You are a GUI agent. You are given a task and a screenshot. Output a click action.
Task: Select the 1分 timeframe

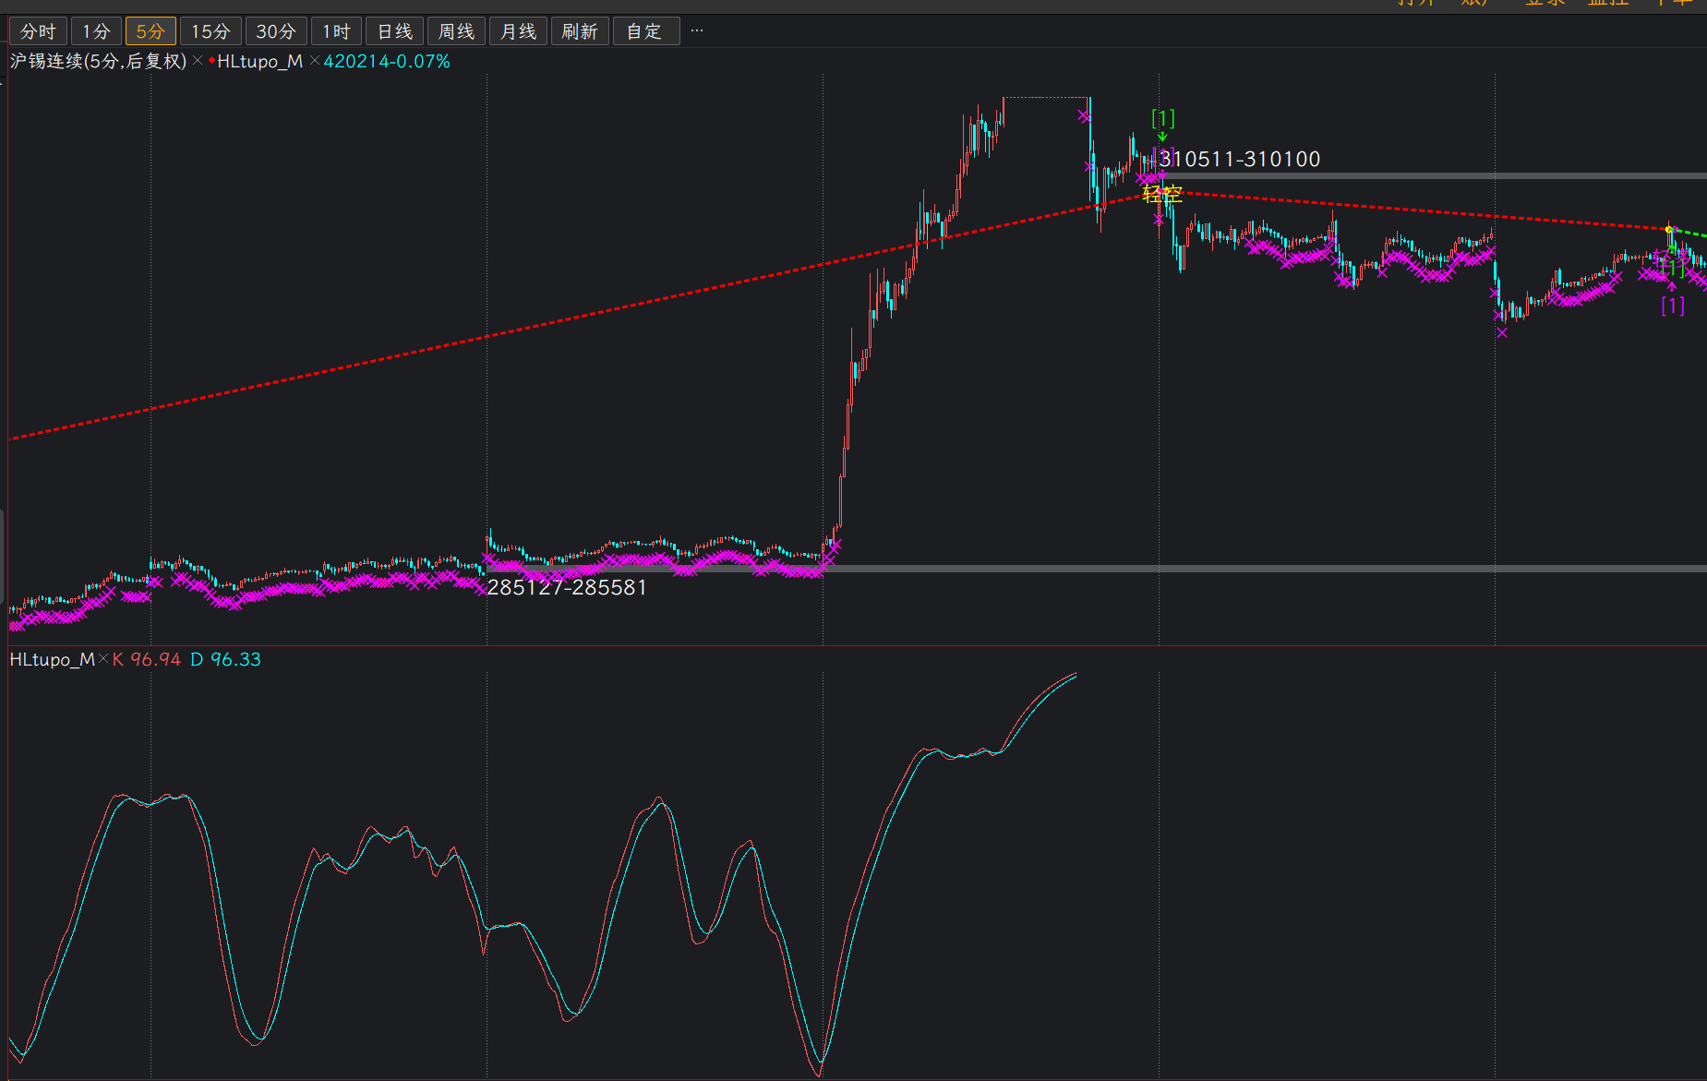(96, 31)
